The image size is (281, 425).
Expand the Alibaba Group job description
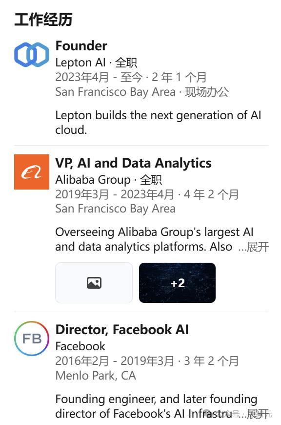click(x=254, y=247)
